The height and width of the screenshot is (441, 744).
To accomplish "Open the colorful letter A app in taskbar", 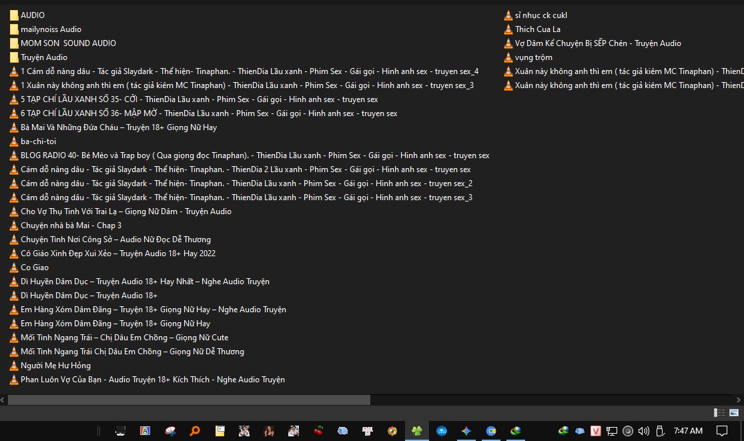I will tap(145, 430).
